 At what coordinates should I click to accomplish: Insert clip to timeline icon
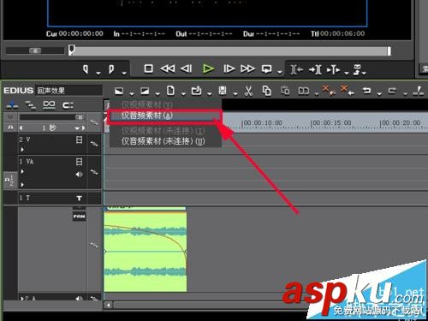click(333, 69)
